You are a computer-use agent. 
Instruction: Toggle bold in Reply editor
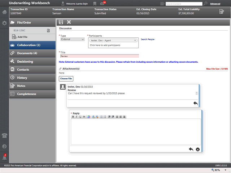click(x=73, y=117)
